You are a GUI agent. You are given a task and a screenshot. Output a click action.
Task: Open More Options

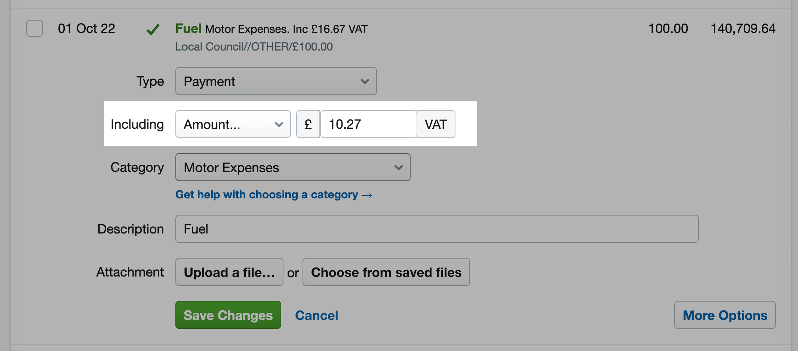tap(725, 315)
